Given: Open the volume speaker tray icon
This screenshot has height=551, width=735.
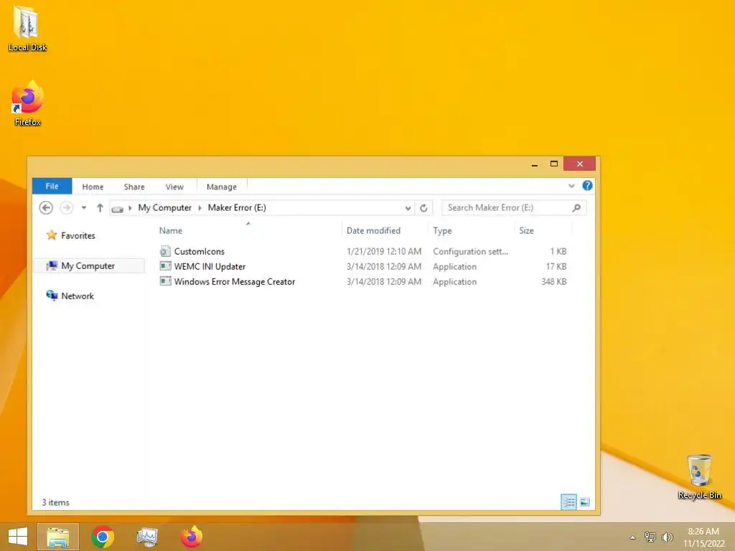Looking at the screenshot, I should (667, 537).
